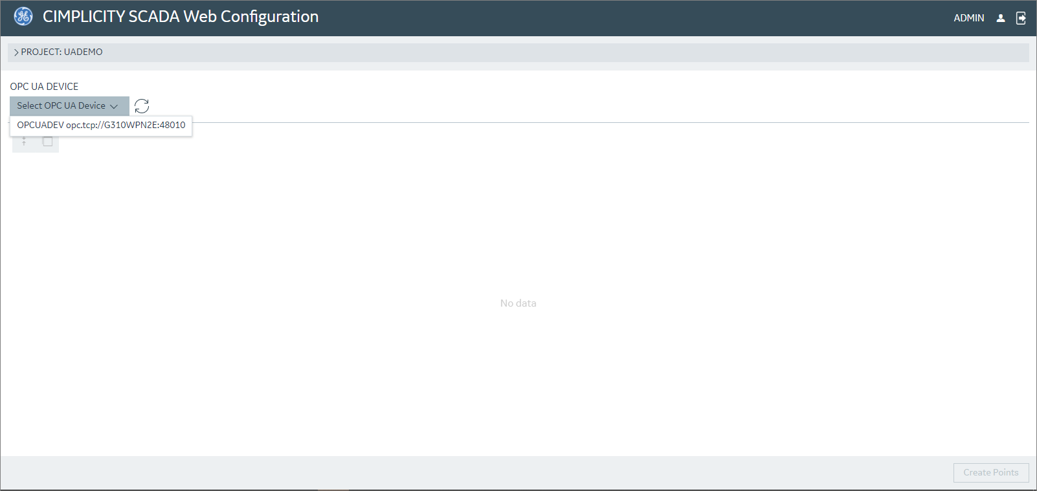1037x491 pixels.
Task: Expand the PROJECT: UADEMO breadcrumb chevron
Action: [16, 52]
